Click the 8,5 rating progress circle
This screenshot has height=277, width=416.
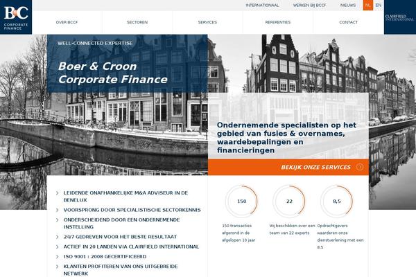click(337, 202)
